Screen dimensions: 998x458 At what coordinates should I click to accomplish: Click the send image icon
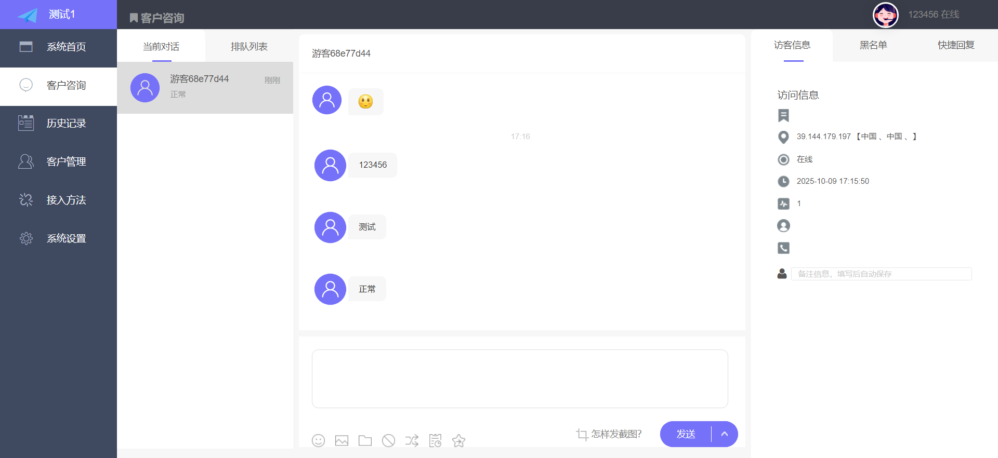(x=342, y=441)
